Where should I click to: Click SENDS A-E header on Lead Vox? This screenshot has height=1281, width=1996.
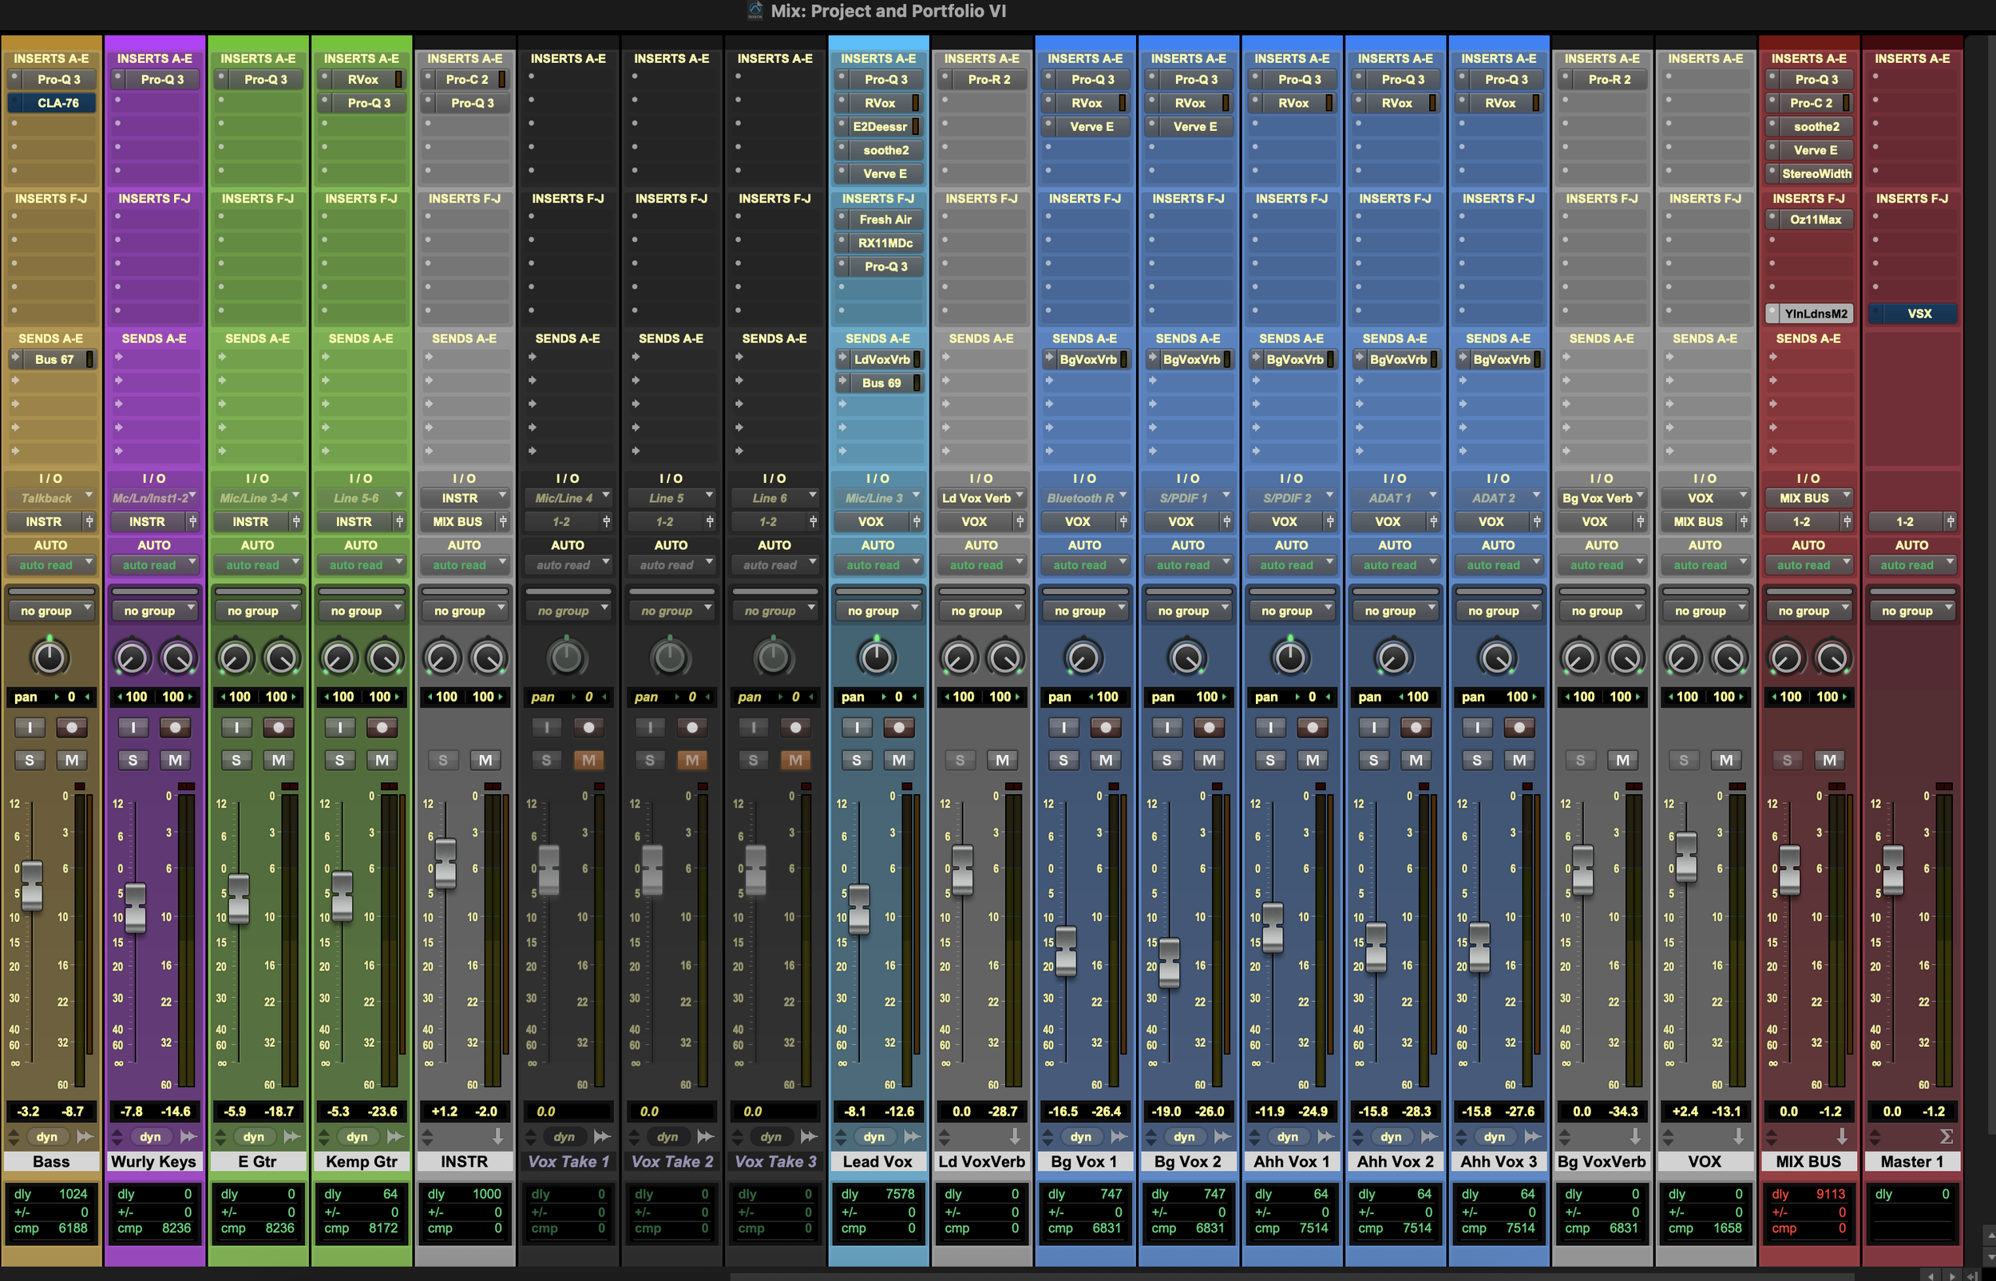coord(877,338)
